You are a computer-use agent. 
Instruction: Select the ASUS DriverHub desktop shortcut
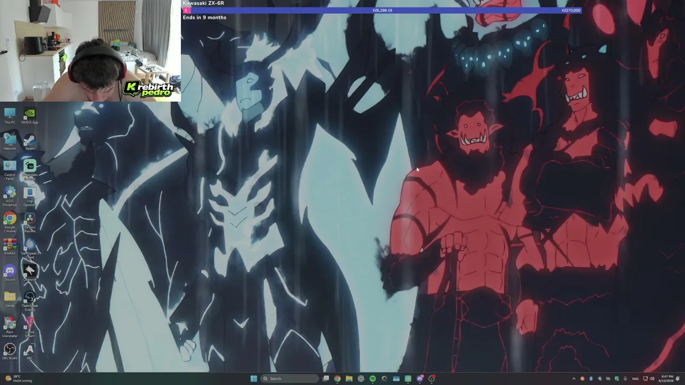pos(10,197)
